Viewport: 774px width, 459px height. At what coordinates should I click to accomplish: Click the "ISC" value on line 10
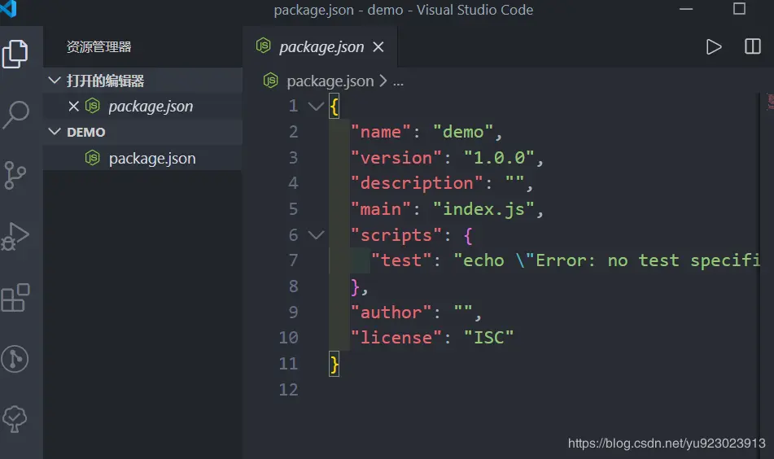tap(488, 338)
